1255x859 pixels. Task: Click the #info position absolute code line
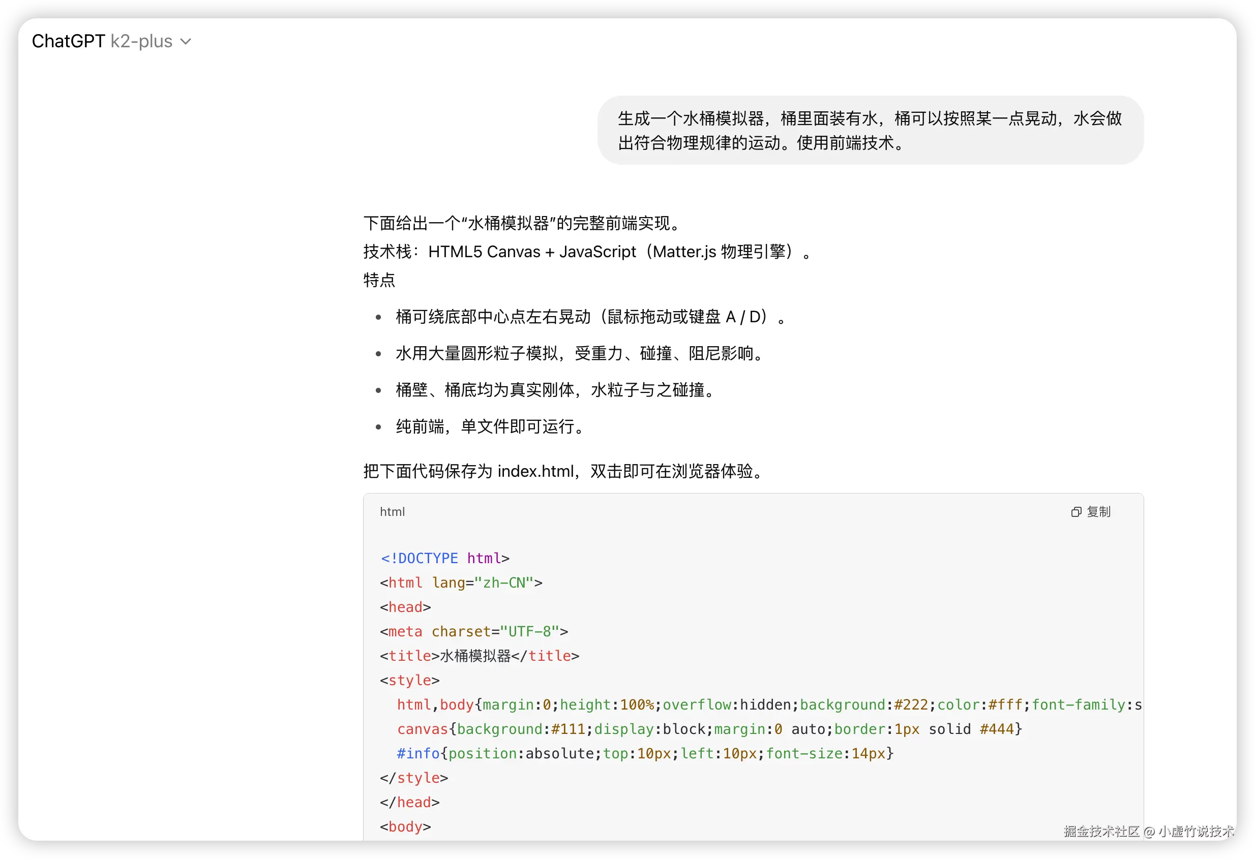(645, 753)
